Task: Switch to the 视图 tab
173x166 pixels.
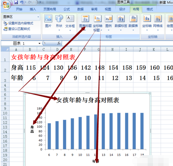Action: pyautogui.click(x=108, y=9)
